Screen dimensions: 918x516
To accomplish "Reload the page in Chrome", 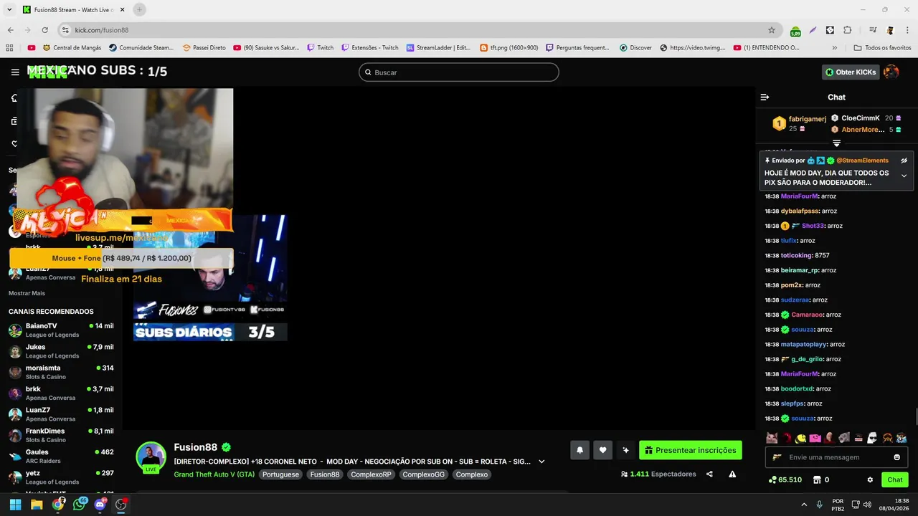I will click(x=44, y=30).
